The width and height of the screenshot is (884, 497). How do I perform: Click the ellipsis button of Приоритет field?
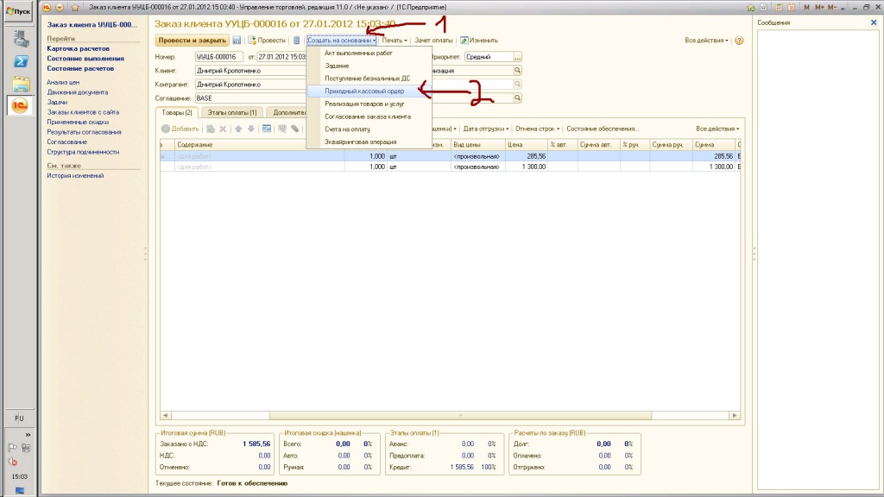click(x=517, y=57)
